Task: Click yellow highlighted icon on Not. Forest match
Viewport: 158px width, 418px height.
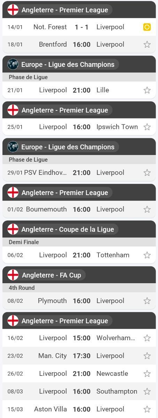Action: pos(147,27)
